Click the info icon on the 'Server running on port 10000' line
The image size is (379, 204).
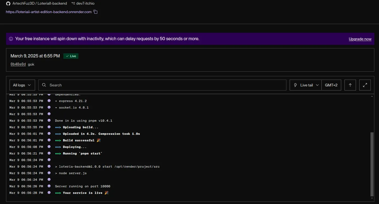[49, 186]
